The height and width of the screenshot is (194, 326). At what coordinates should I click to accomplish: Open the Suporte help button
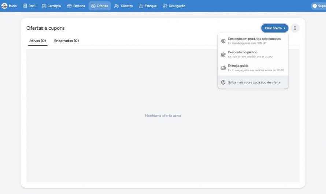coord(319,6)
